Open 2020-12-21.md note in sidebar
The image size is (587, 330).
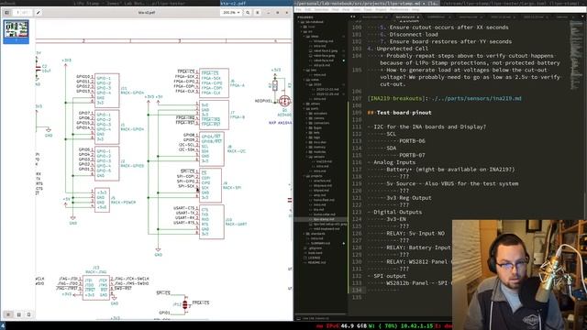click(x=327, y=90)
